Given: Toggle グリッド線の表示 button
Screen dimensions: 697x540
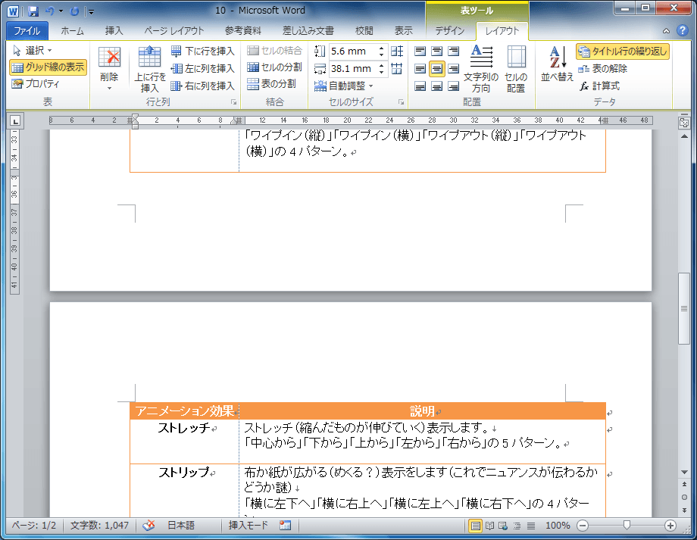Looking at the screenshot, I should pos(48,67).
